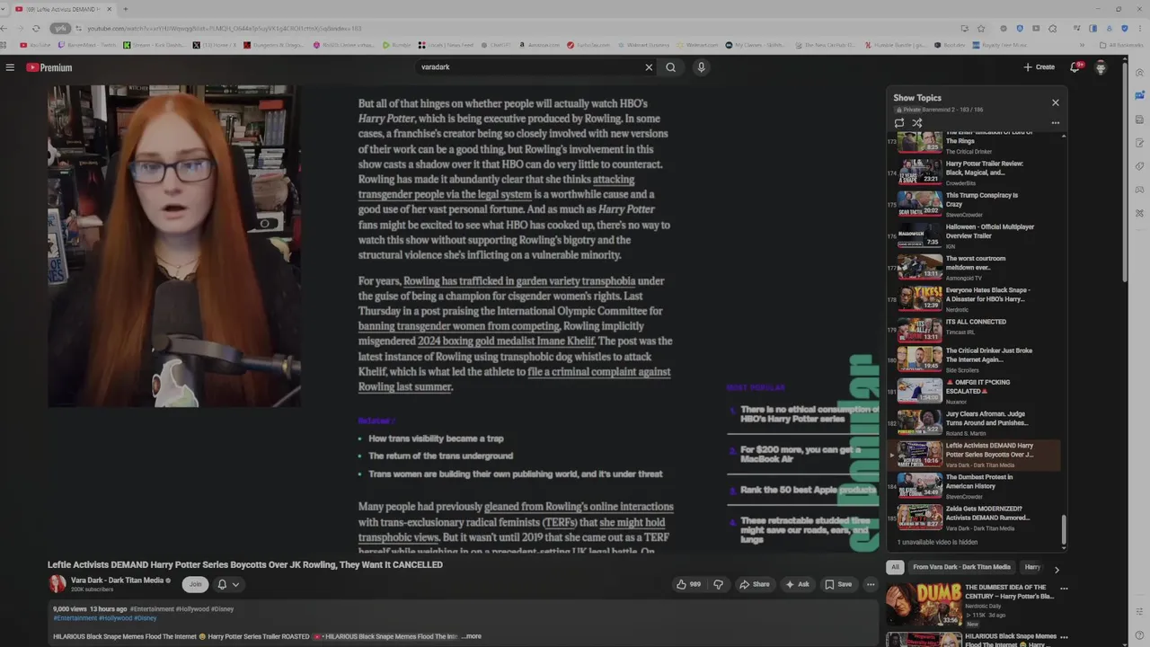This screenshot has height=647, width=1150.
Task: Open YouTube notifications bell
Action: 1075,67
